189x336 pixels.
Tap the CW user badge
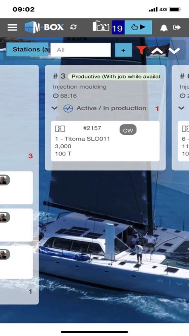coord(128,130)
